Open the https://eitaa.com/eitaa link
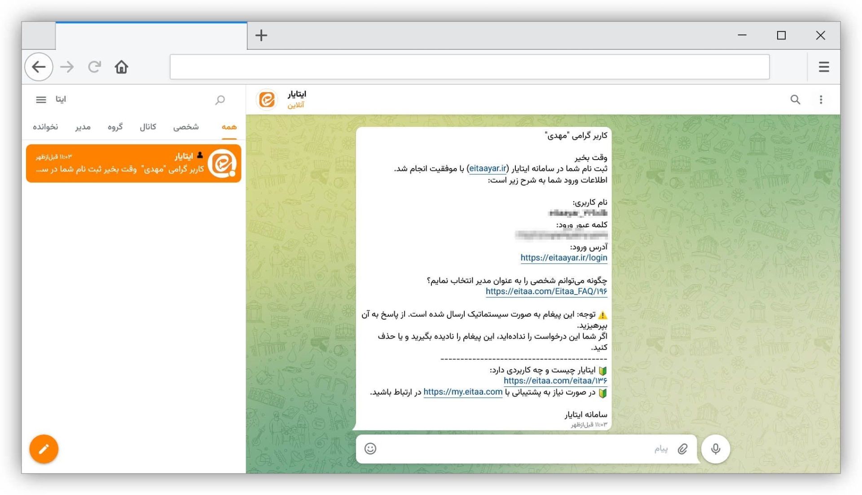The width and height of the screenshot is (862, 495). coord(555,381)
